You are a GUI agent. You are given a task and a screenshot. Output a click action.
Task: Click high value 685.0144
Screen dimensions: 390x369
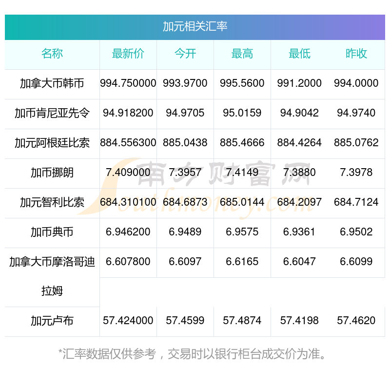tap(242, 202)
